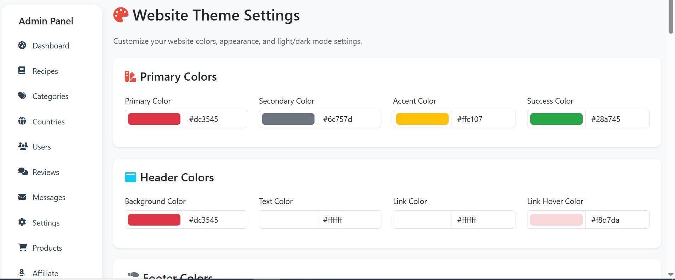This screenshot has width=675, height=280.
Task: Click the Messages envelope icon
Action: click(22, 197)
